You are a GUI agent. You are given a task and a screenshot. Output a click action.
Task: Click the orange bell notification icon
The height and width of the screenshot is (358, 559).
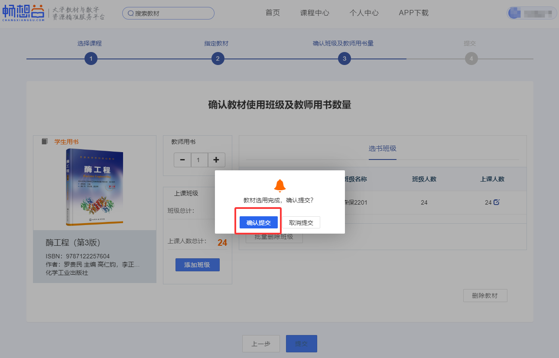coord(280,186)
